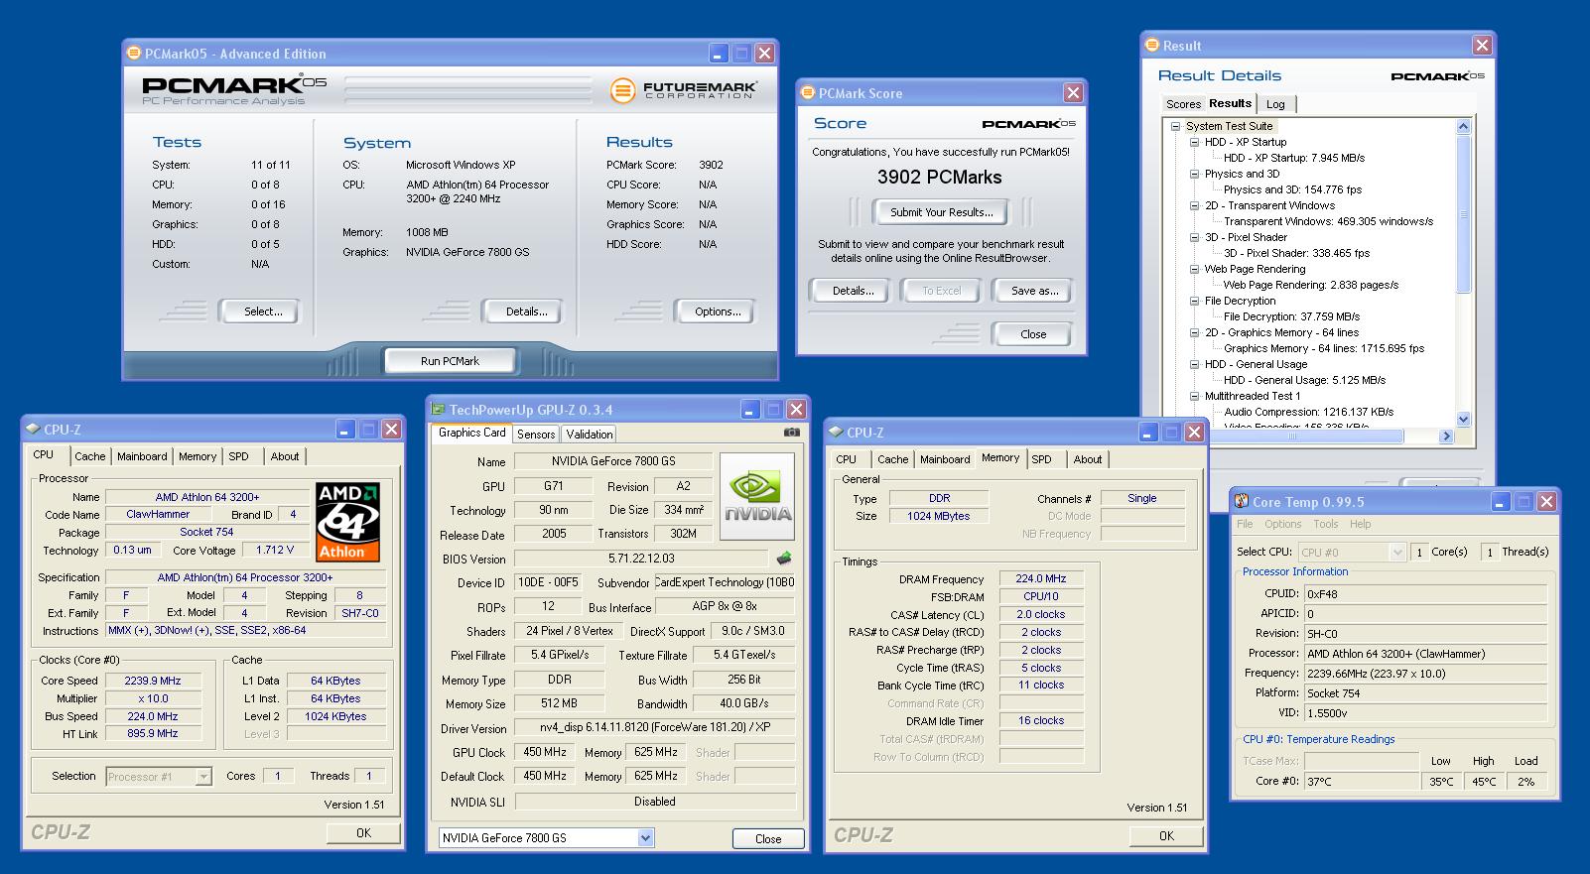Click the '3902 PCMarks' score text
Image resolution: width=1590 pixels, height=874 pixels.
[x=939, y=178]
